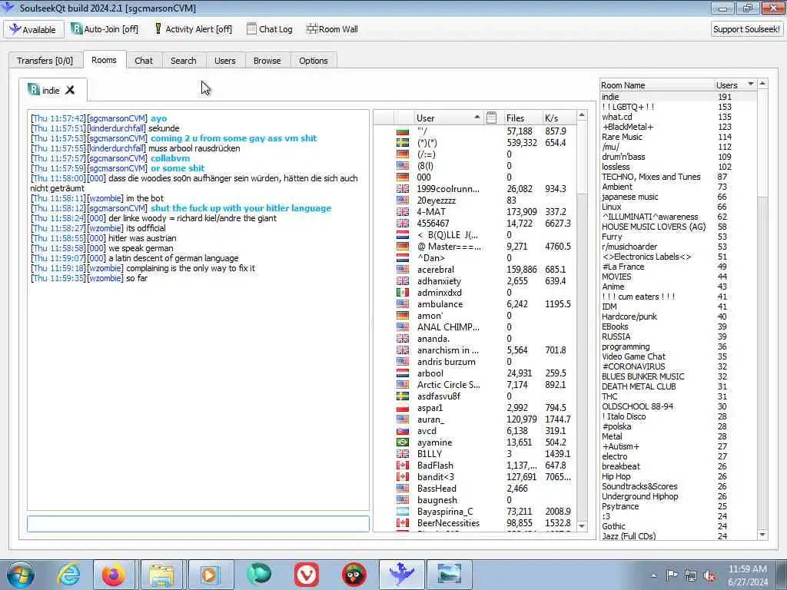Close the indie room tab
787x590 pixels.
tap(70, 90)
